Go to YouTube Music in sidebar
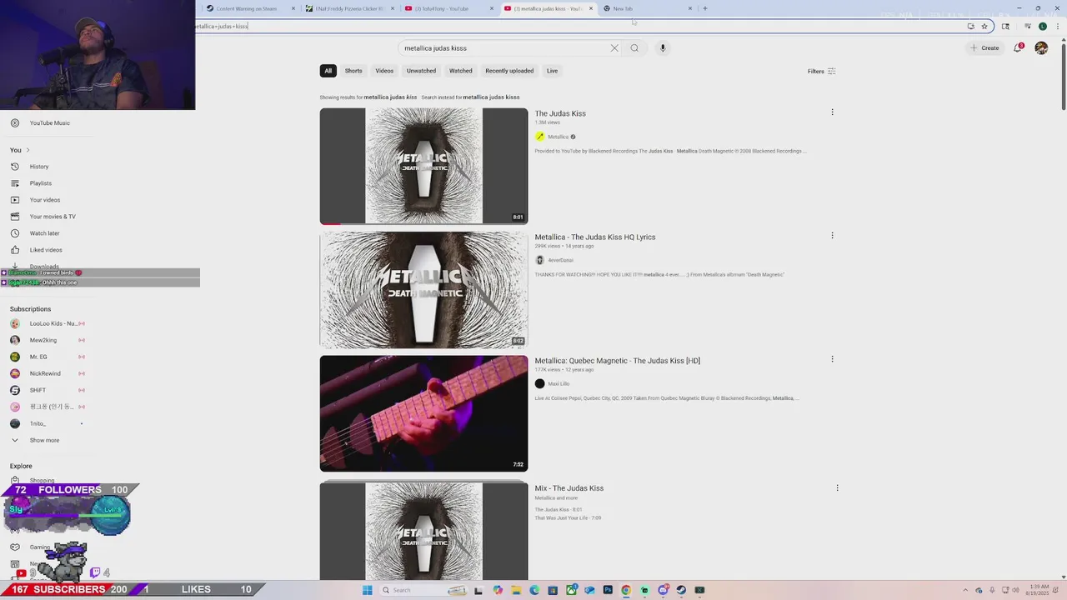The height and width of the screenshot is (600, 1067). (49, 123)
